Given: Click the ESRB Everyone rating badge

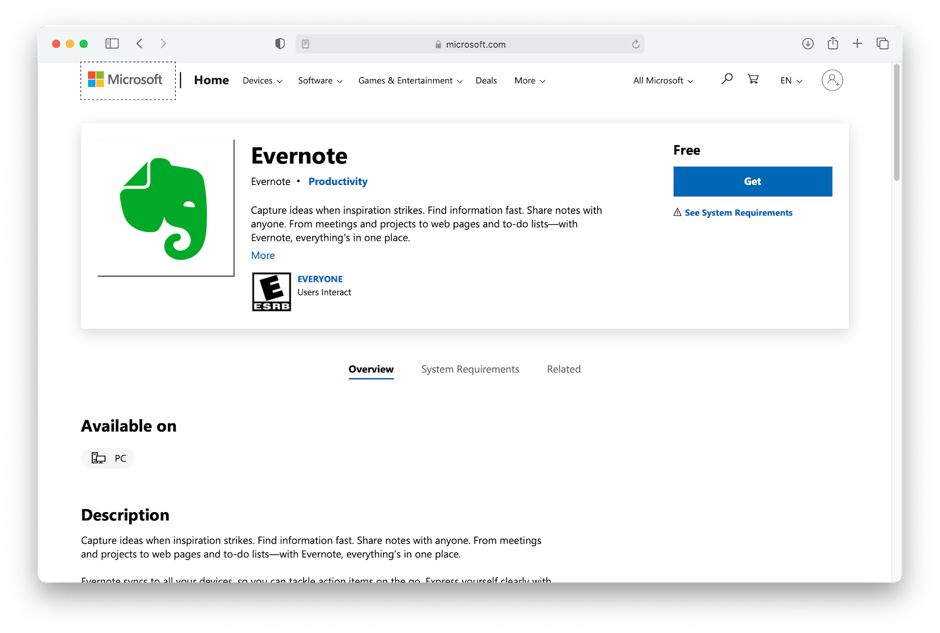Looking at the screenshot, I should (271, 292).
